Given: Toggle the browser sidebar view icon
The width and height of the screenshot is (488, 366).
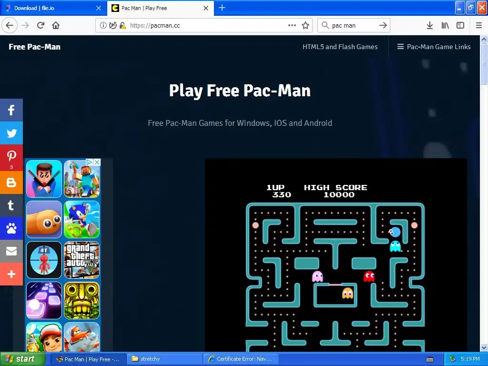Looking at the screenshot, I should click(x=460, y=25).
